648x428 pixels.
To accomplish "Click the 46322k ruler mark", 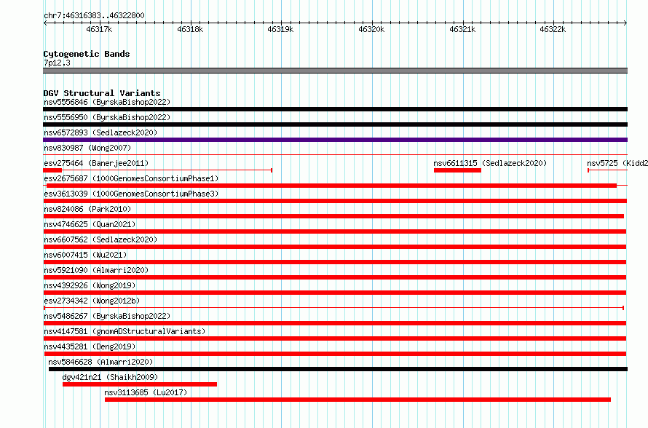I will pyautogui.click(x=553, y=29).
